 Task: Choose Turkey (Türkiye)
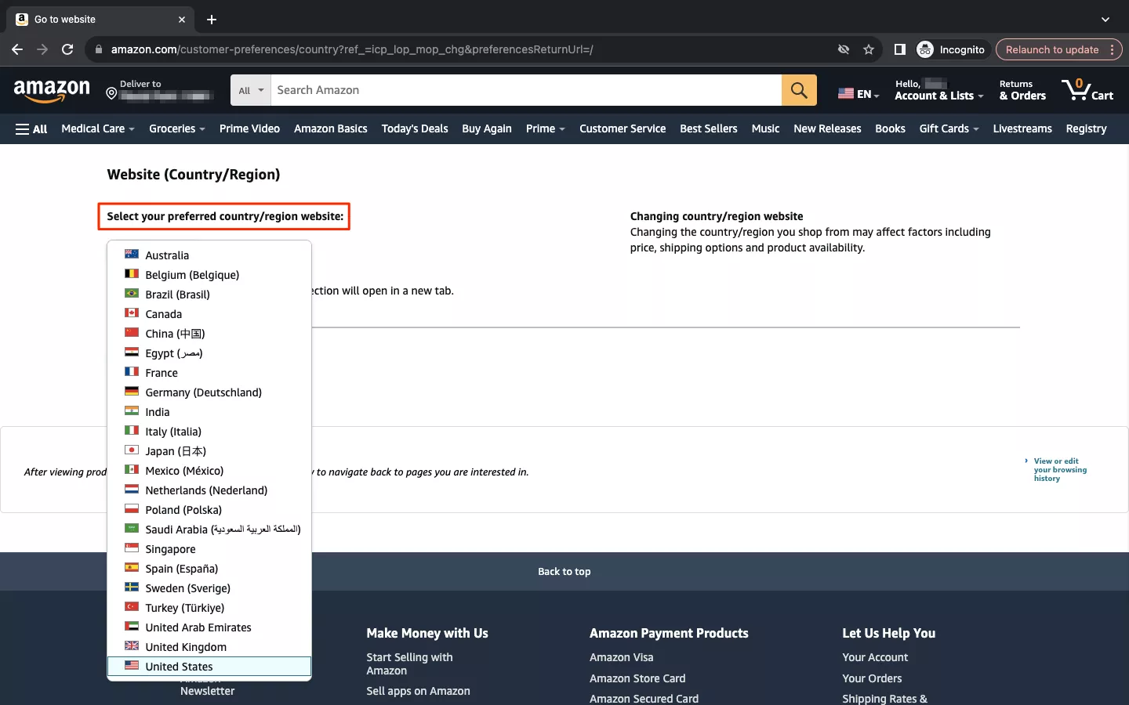[209, 608]
